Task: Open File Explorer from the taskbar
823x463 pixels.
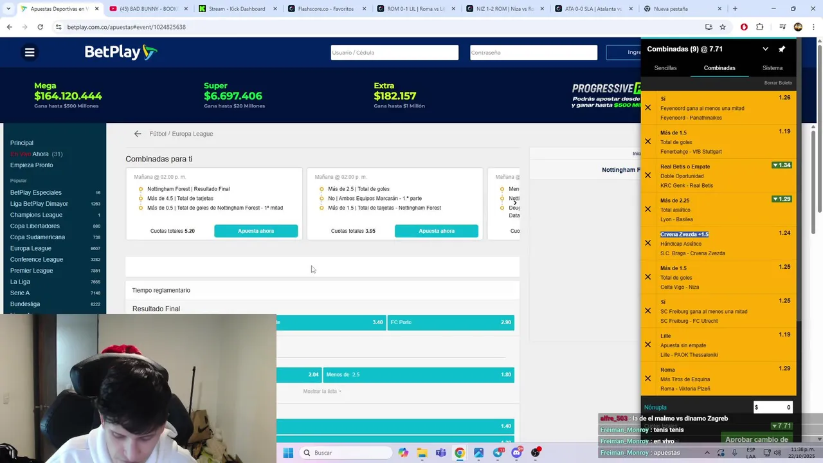Action: click(422, 453)
